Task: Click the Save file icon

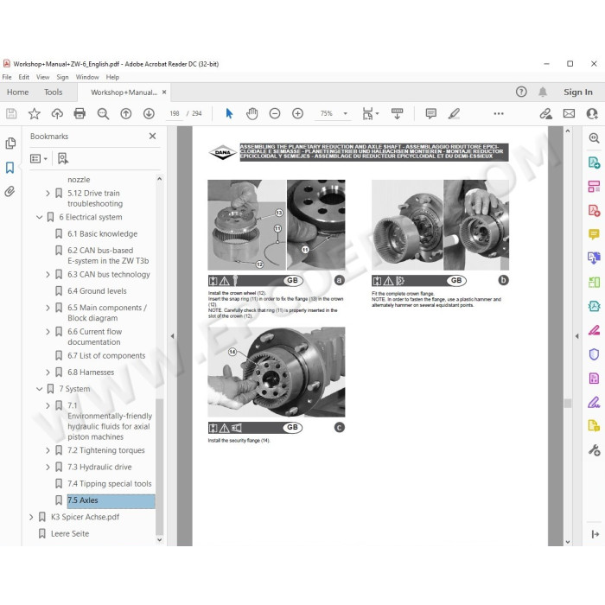Action: 11,113
